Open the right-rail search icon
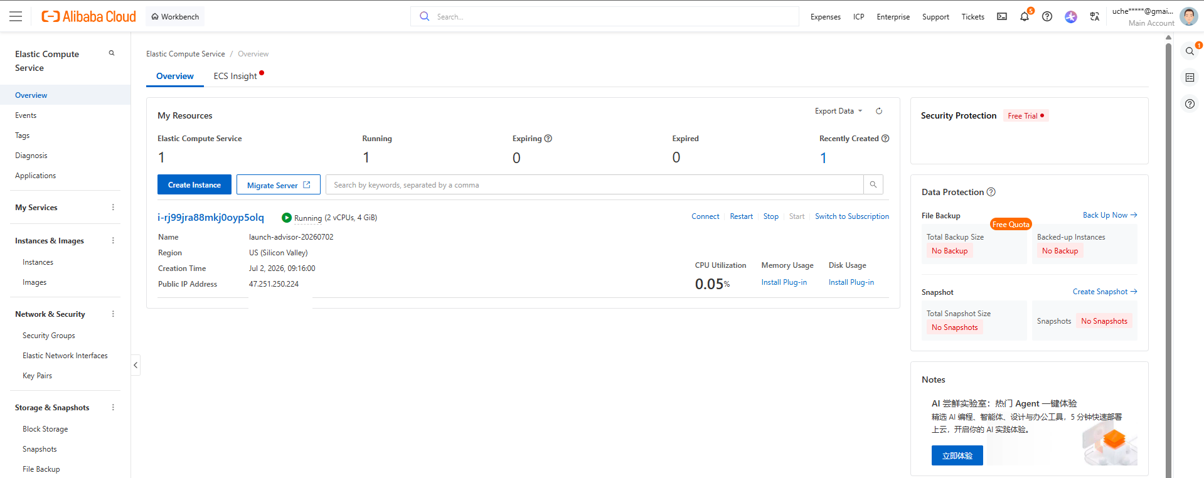Viewport: 1204px width, 478px height. click(x=1190, y=51)
